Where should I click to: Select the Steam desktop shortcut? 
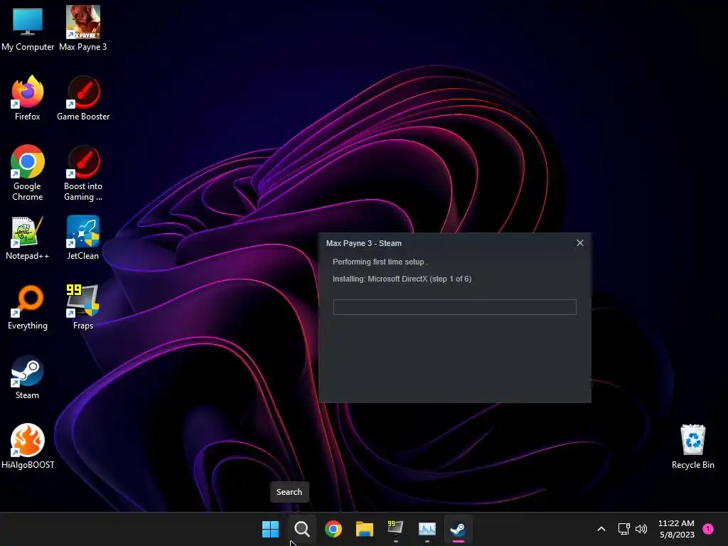coord(28,377)
